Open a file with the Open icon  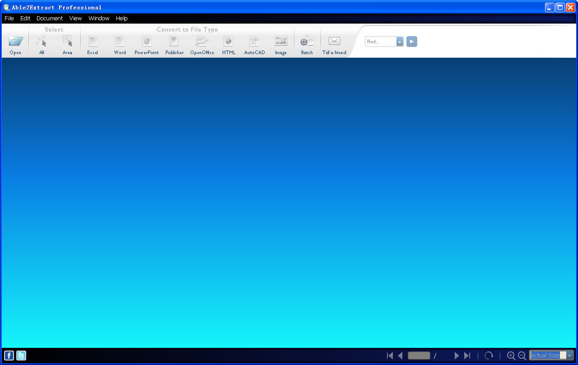coord(15,42)
